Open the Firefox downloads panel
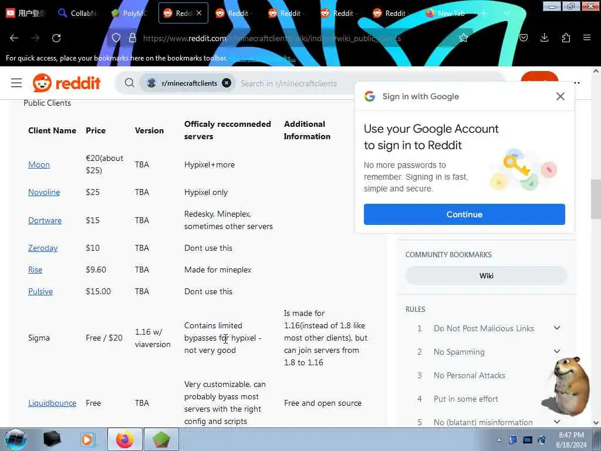This screenshot has height=451, width=601. [x=544, y=38]
